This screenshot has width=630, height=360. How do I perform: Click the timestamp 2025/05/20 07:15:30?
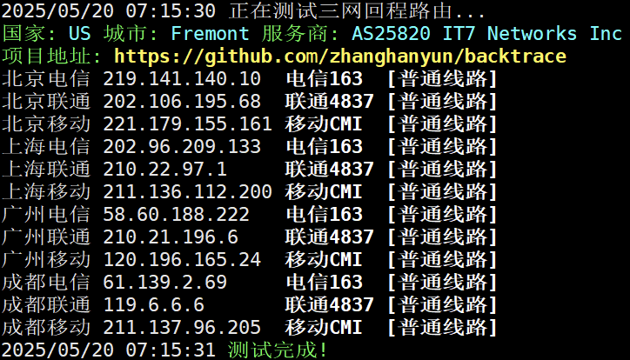[x=109, y=10]
